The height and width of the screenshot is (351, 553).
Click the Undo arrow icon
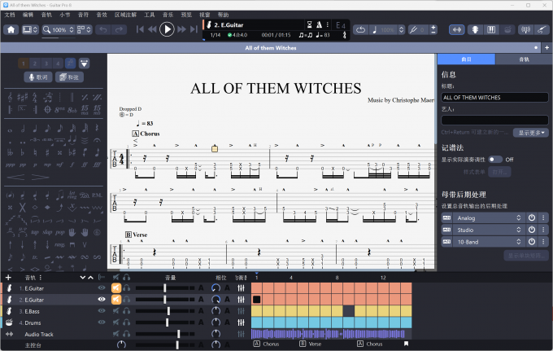click(x=103, y=29)
